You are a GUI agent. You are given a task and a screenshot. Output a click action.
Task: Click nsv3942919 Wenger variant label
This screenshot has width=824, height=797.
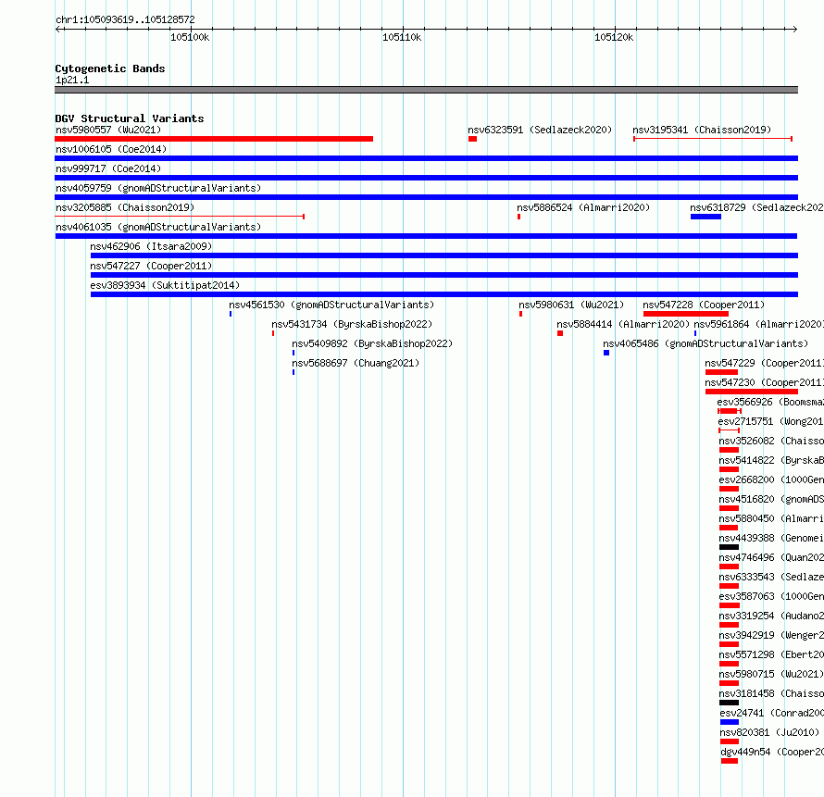coord(771,635)
